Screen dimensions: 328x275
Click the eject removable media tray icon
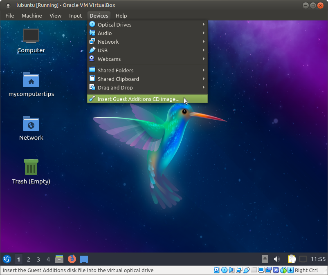click(265, 259)
